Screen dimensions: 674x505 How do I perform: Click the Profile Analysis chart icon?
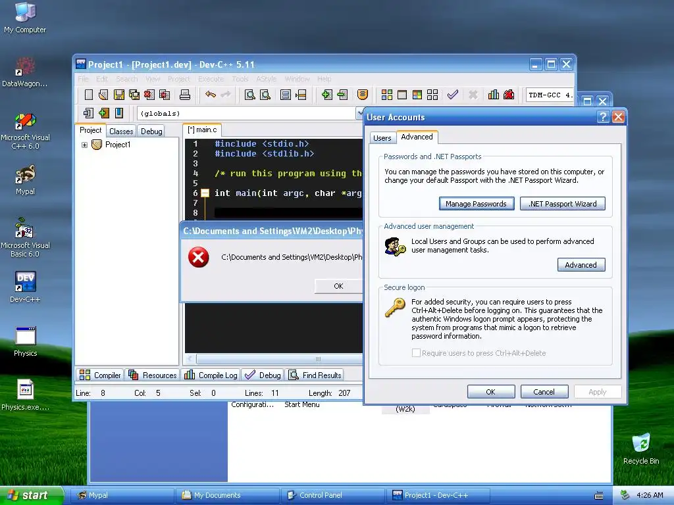[x=494, y=95]
